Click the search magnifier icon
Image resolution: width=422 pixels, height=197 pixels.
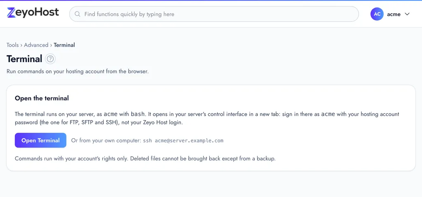pyautogui.click(x=77, y=14)
